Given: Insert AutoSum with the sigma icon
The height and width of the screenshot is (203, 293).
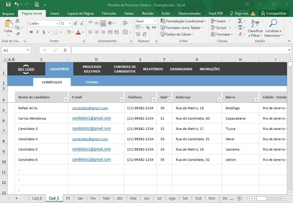Looking at the screenshot, I should (240, 21).
